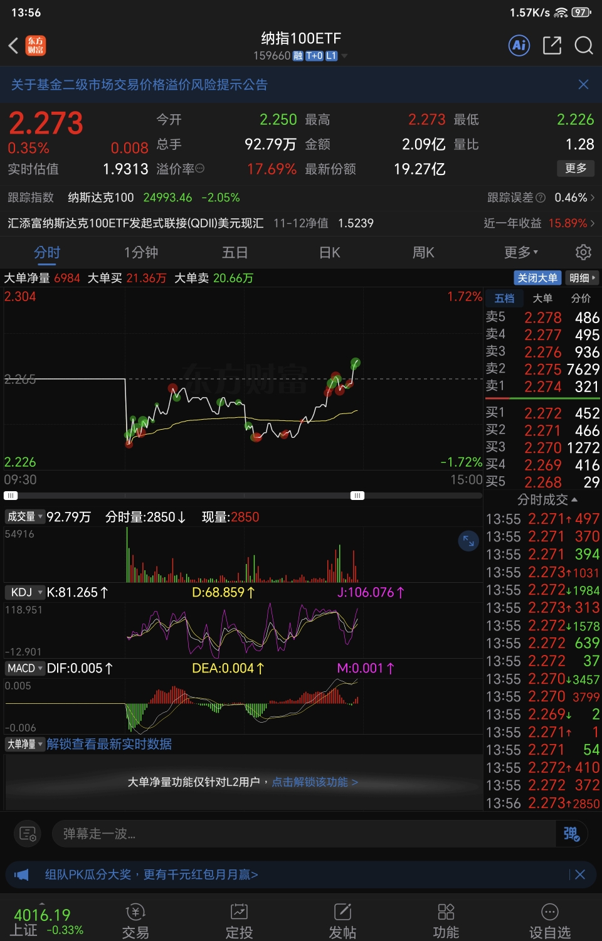Tap the left timeline slider handle
Viewport: 602px width, 941px height.
click(11, 496)
